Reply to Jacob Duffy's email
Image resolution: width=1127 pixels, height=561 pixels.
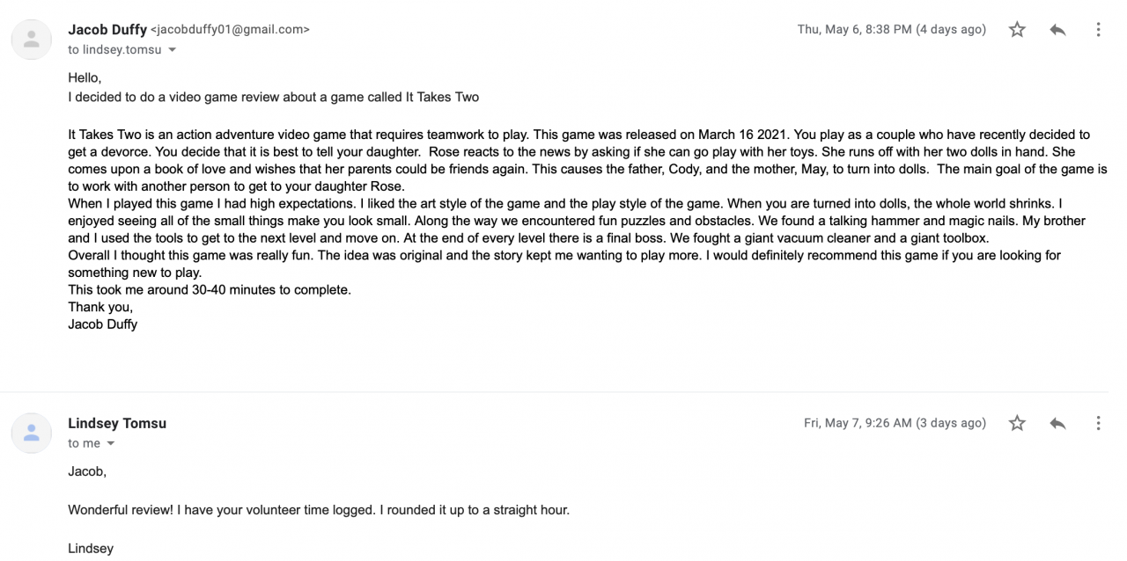click(1057, 30)
